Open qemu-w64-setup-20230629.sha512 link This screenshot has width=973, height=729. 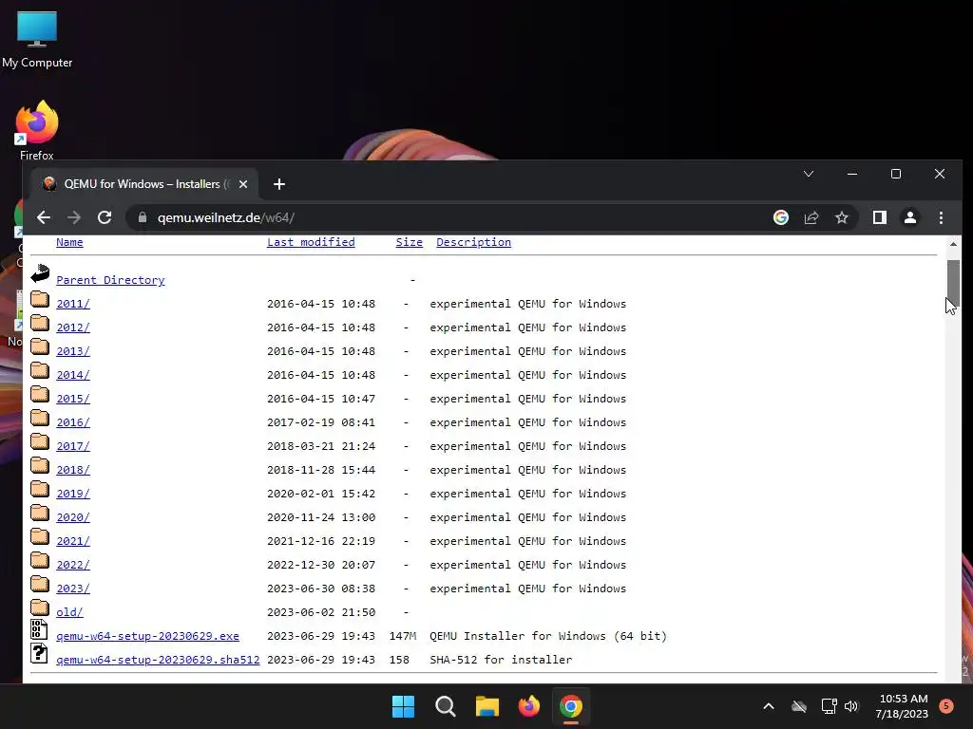click(158, 661)
